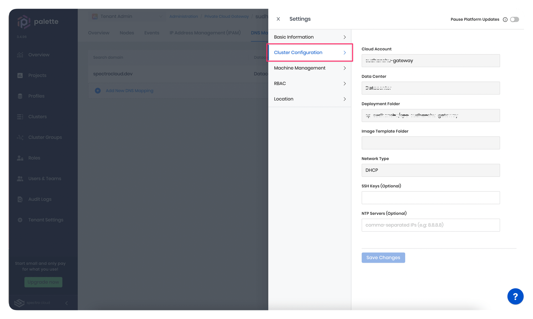Select the Machine Management settings section

(310, 68)
